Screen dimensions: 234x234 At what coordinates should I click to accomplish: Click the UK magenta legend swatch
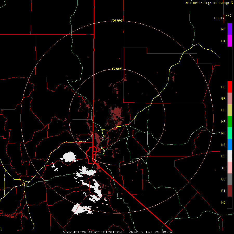(230, 41)
